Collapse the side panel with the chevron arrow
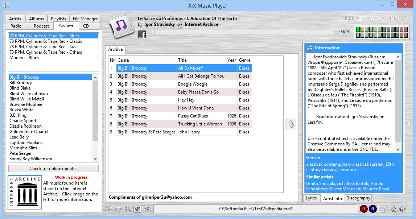This screenshot has width=416, height=219. pyautogui.click(x=409, y=122)
